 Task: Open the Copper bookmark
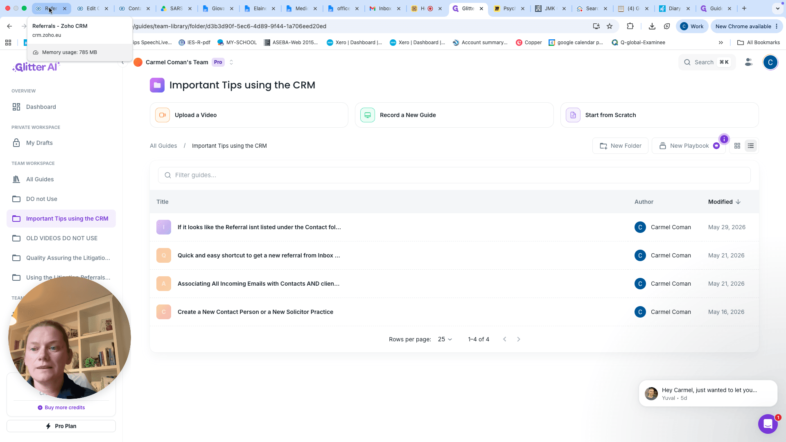[529, 43]
